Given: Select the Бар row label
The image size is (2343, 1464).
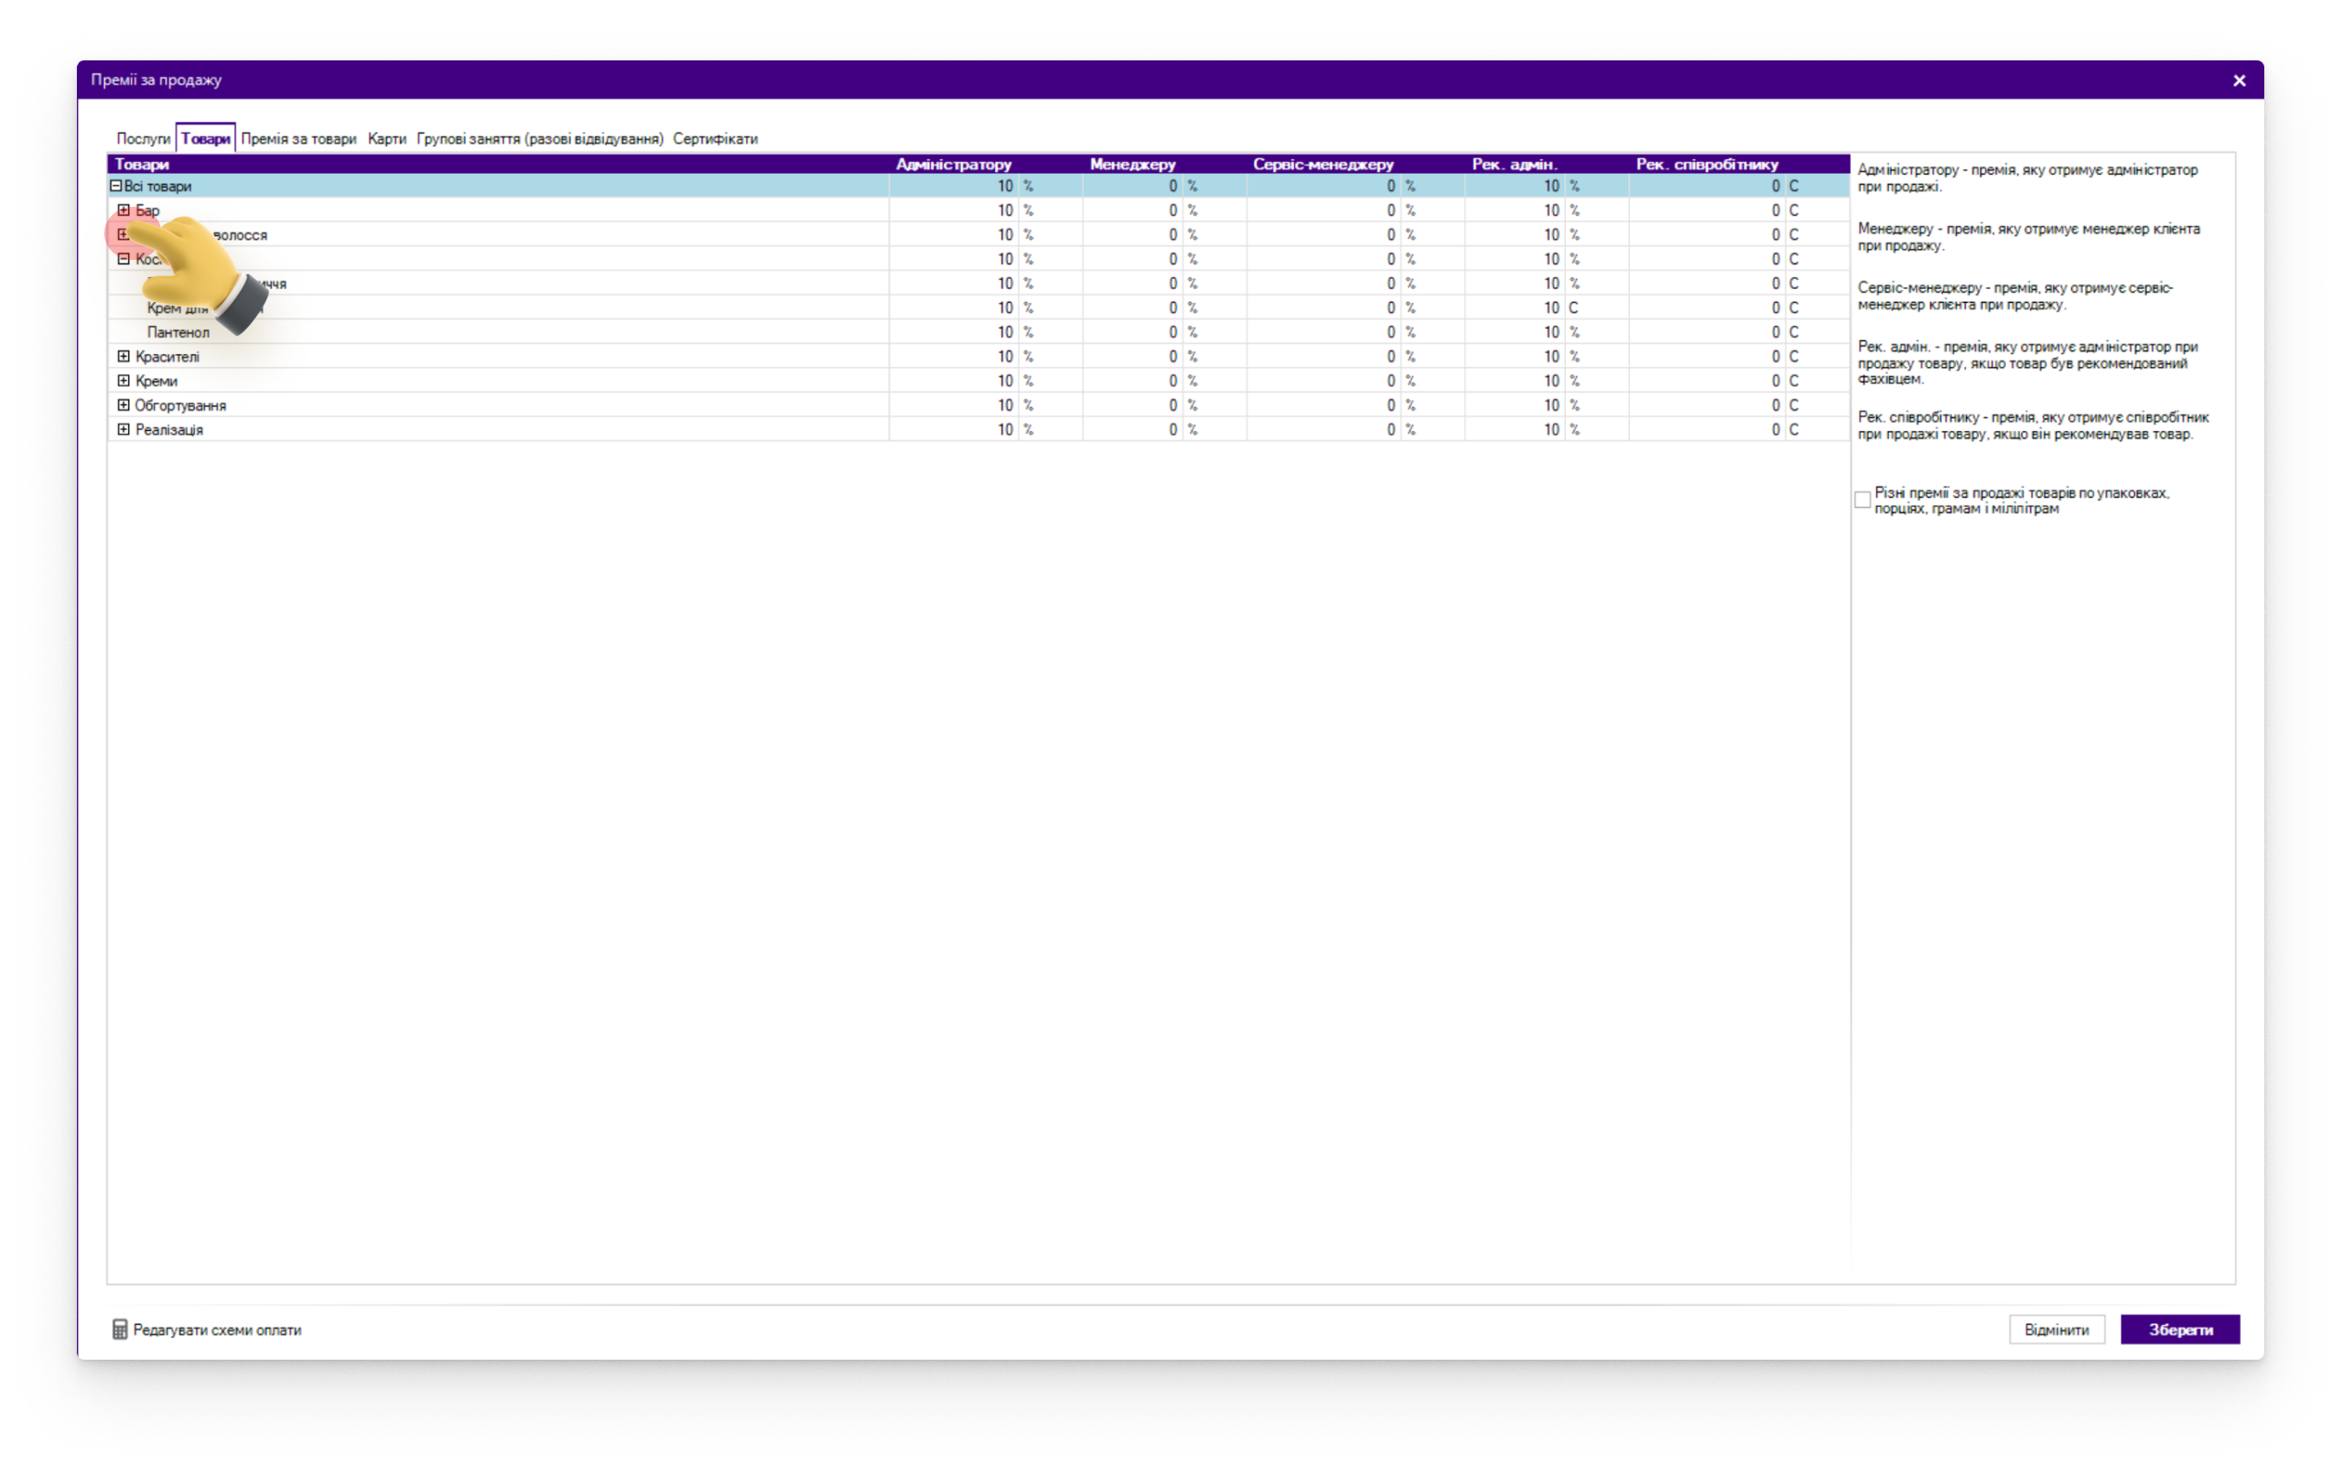Looking at the screenshot, I should [x=147, y=210].
